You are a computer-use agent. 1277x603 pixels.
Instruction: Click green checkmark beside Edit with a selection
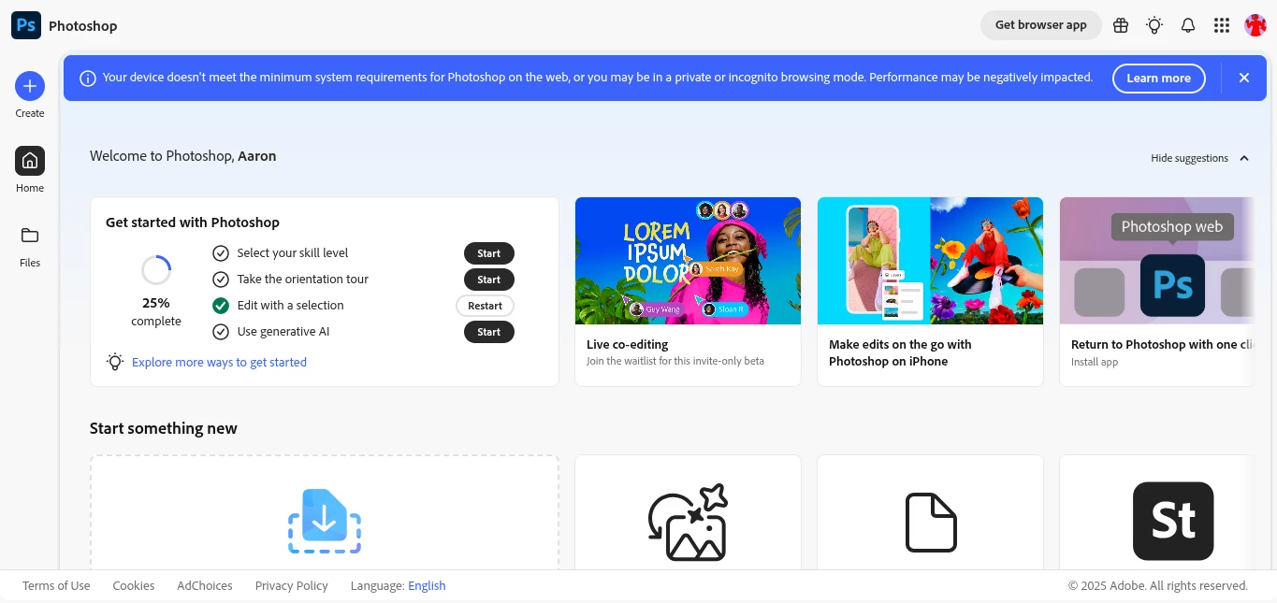click(221, 306)
